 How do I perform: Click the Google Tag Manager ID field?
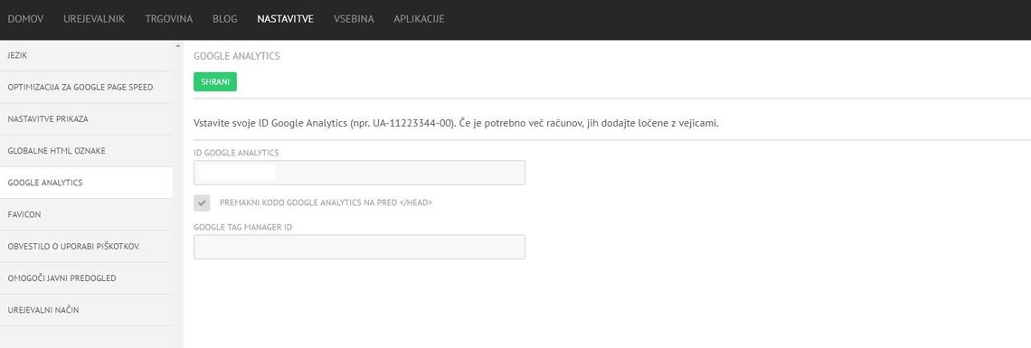tap(359, 247)
